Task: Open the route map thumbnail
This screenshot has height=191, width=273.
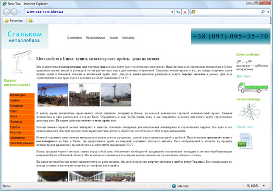Action: [x=249, y=112]
